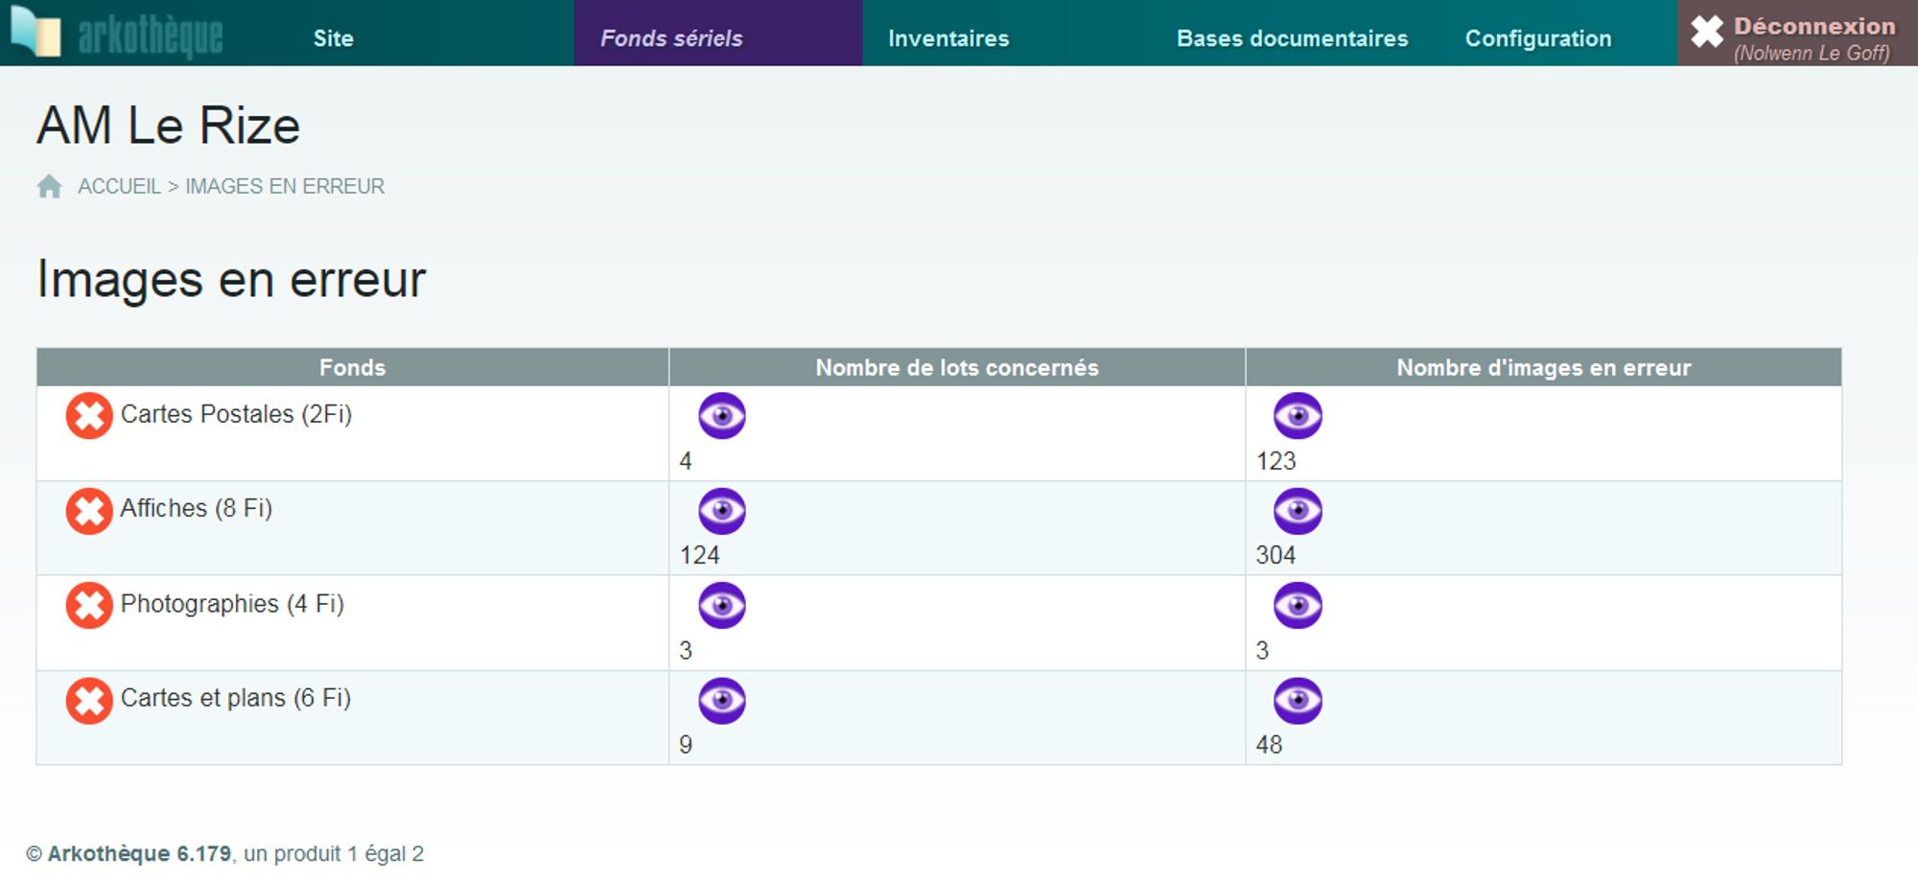Click the red delete icon for Photographies
Viewport: 1918px width, 880px height.
click(89, 606)
